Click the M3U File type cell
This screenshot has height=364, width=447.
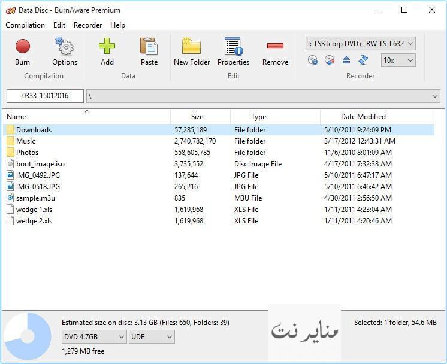(x=248, y=198)
